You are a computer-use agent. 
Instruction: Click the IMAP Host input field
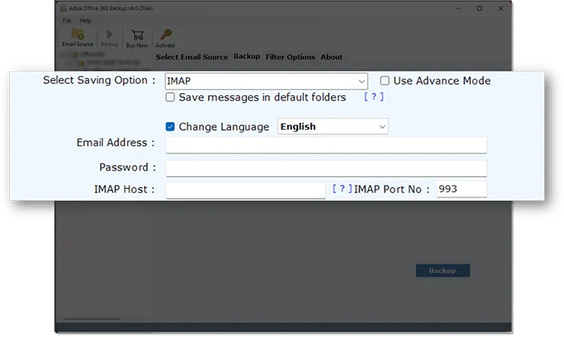pos(245,190)
